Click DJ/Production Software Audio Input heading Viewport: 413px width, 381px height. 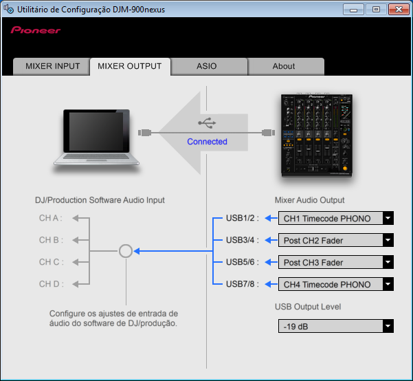100,200
